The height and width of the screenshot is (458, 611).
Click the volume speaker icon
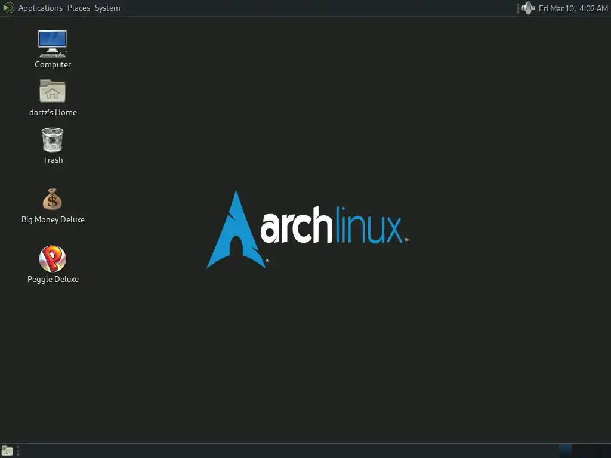click(528, 8)
